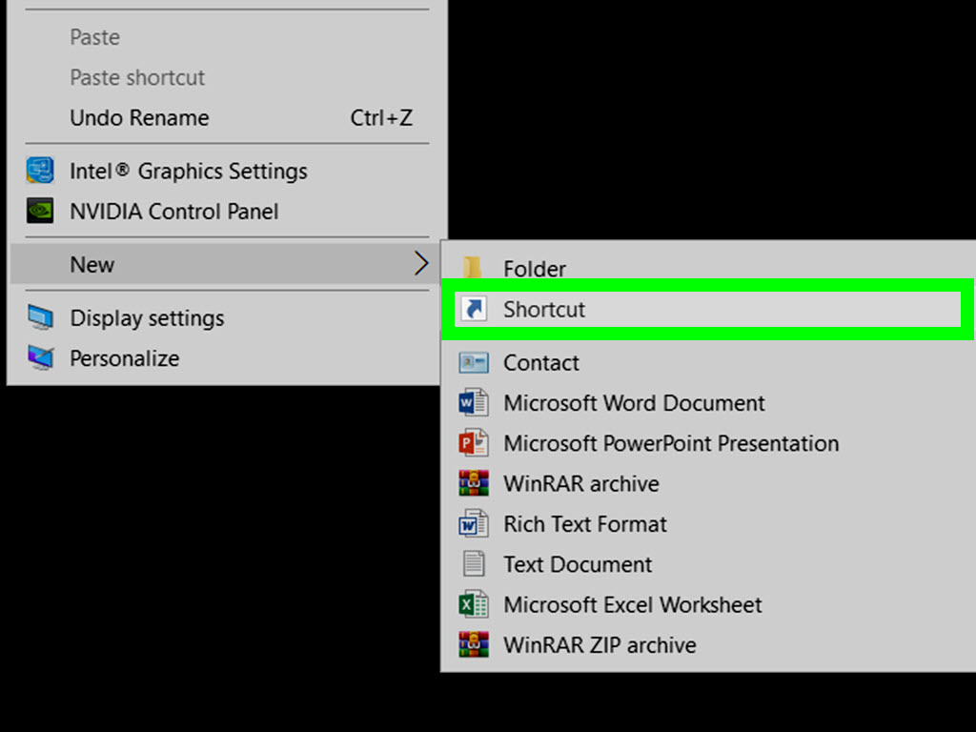Click the Microsoft PowerPoint Presentation icon
Viewport: 976px width, 732px height.
click(x=474, y=443)
